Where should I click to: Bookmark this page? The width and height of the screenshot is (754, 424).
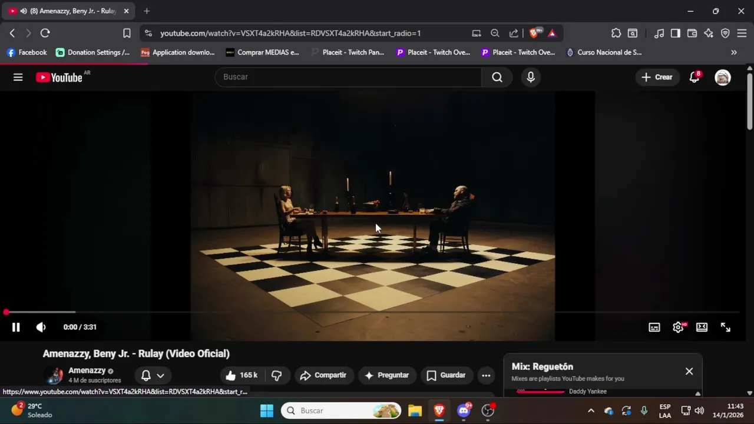click(x=127, y=34)
